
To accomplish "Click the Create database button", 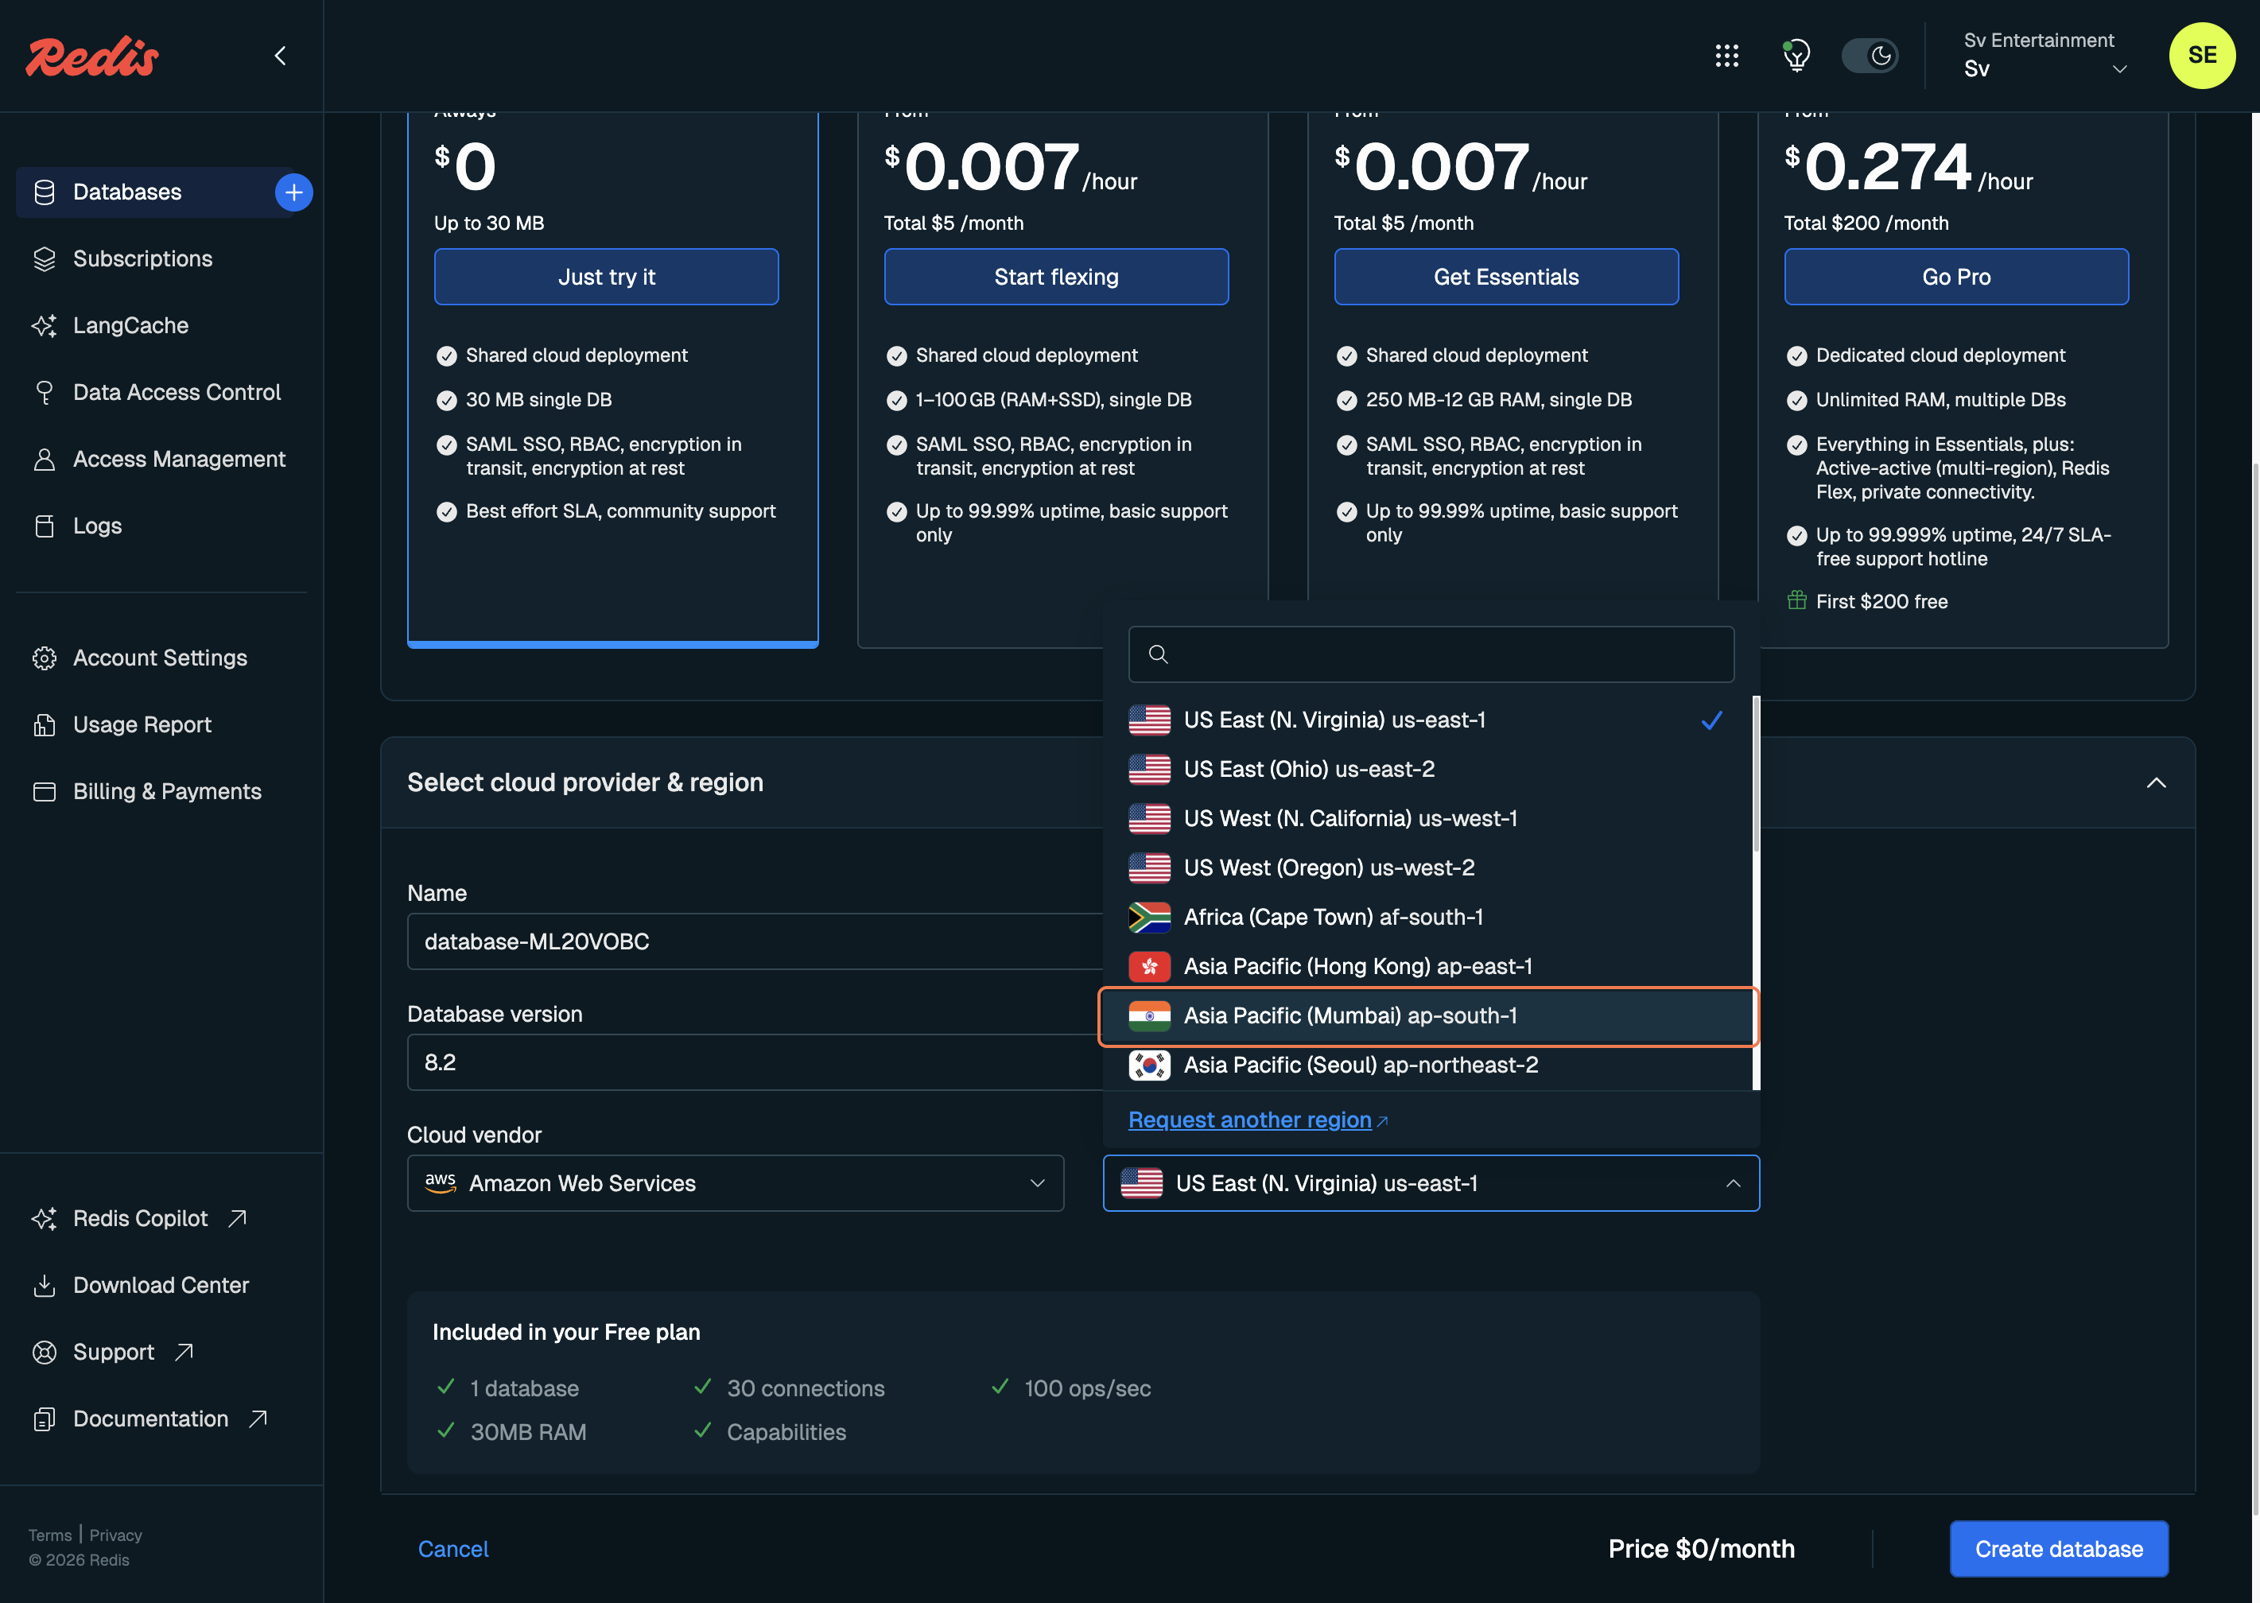I will coord(2058,1549).
